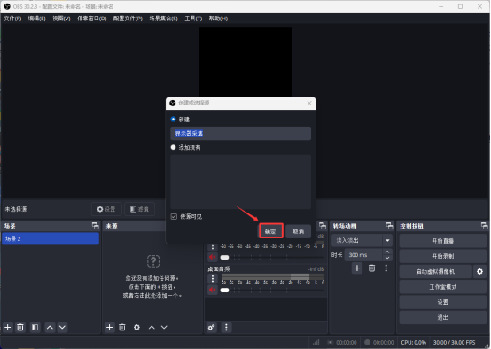
Task: Float the 控制按钮 dock panel
Action: coord(484,226)
